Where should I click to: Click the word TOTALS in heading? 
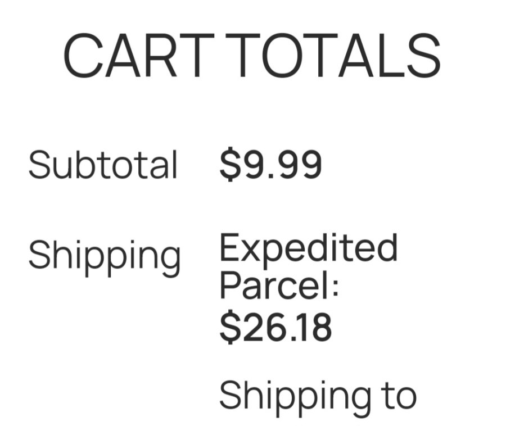pyautogui.click(x=336, y=56)
